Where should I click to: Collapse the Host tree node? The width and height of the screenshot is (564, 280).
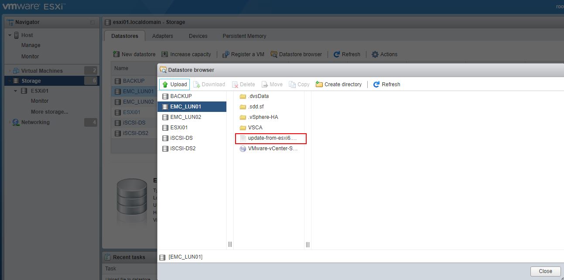(10, 35)
